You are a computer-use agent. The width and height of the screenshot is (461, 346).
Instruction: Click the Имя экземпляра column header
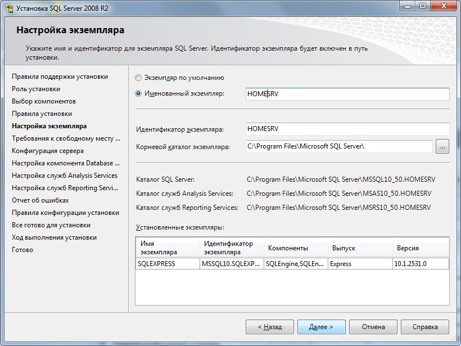pyautogui.click(x=168, y=248)
